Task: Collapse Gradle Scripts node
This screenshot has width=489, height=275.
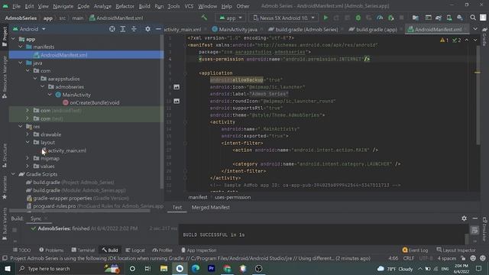Action: coord(14,174)
